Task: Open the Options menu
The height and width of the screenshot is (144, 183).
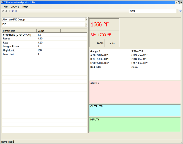Action: (x=15, y=6)
